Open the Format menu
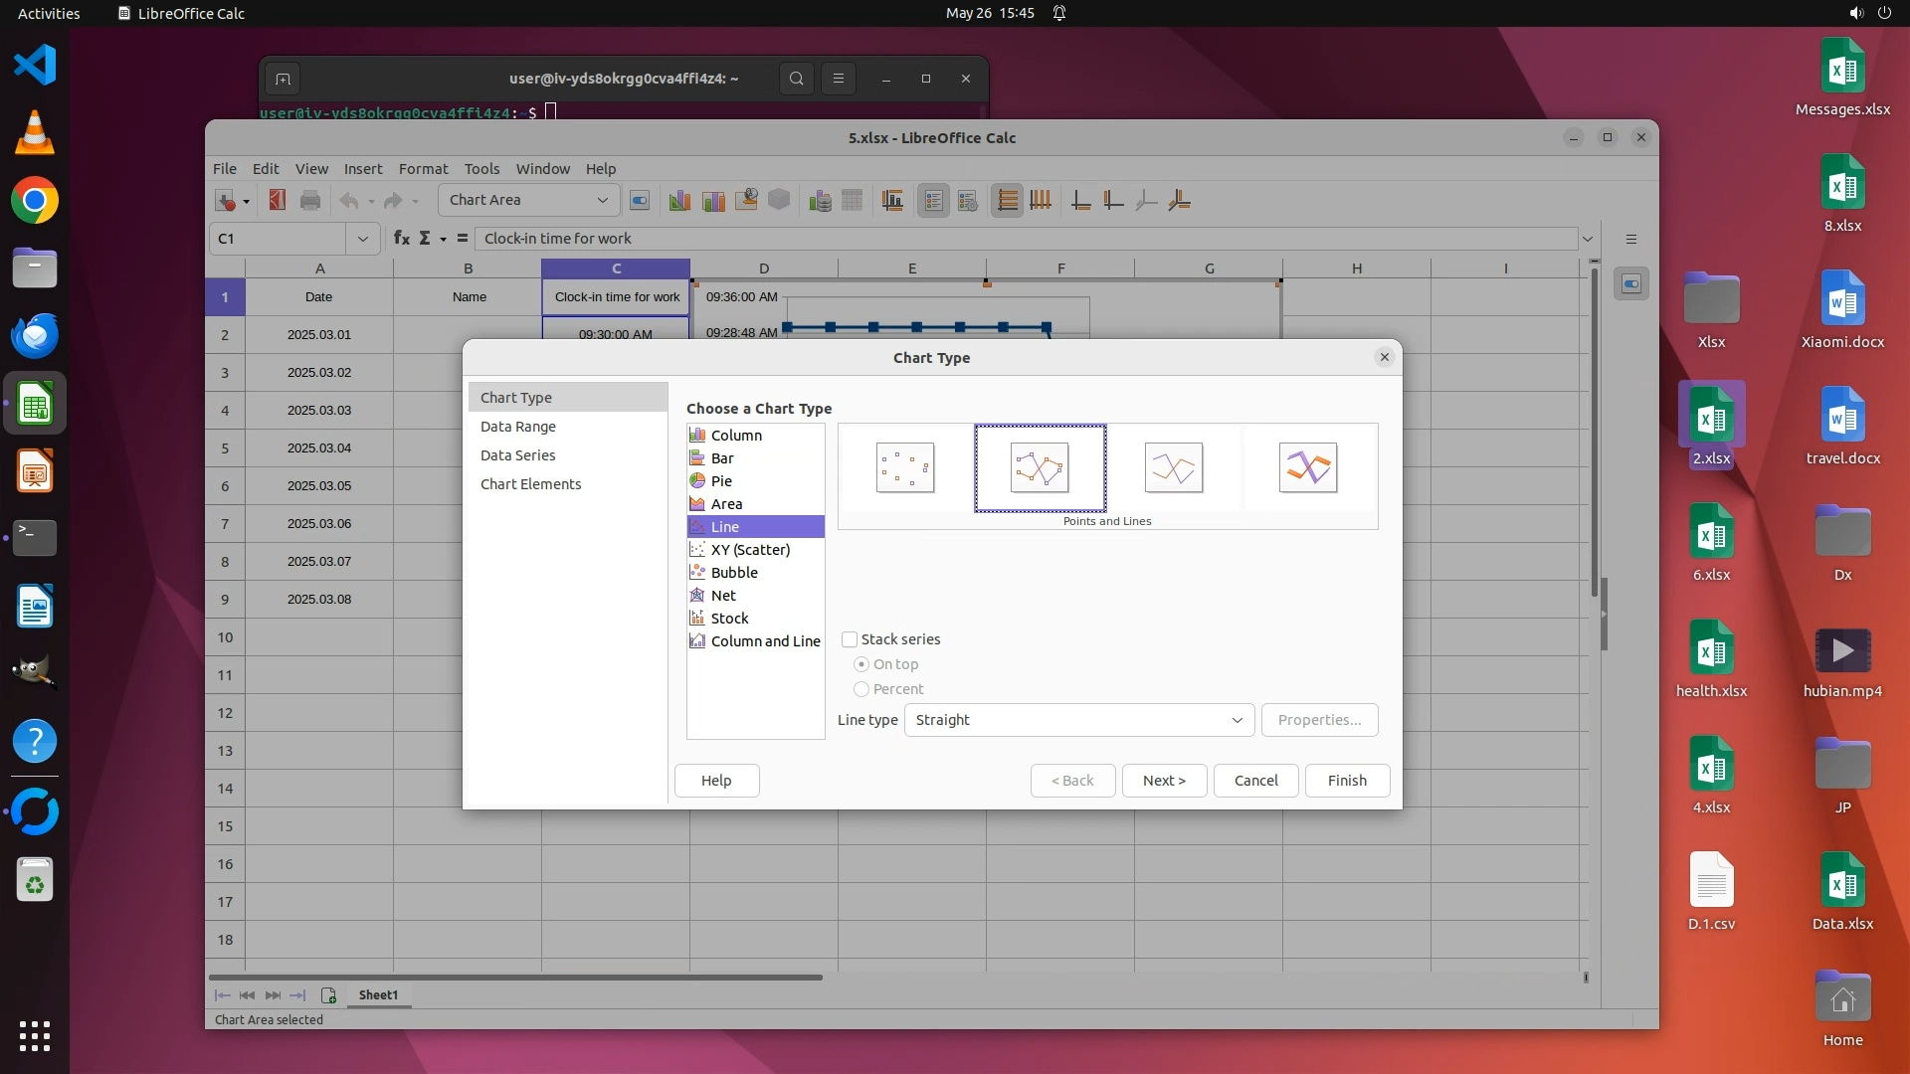 [x=423, y=169]
